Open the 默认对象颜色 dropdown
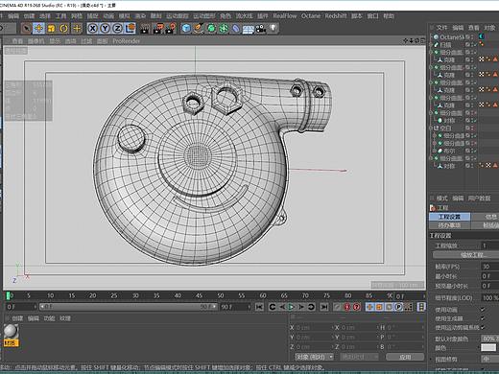This screenshot has height=374, width=499. click(x=490, y=339)
